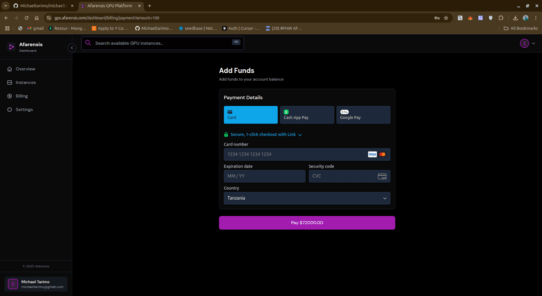Click the Michael Tarimo avatar icon
Screen dimensions: 542x296
coord(13,284)
